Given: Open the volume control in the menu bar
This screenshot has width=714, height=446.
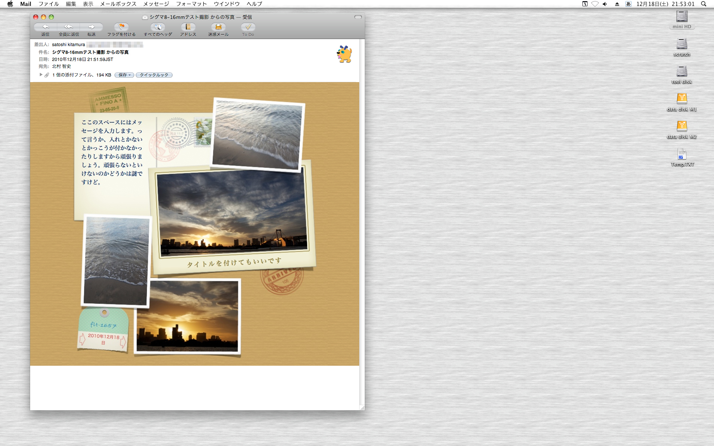Looking at the screenshot, I should point(605,4).
